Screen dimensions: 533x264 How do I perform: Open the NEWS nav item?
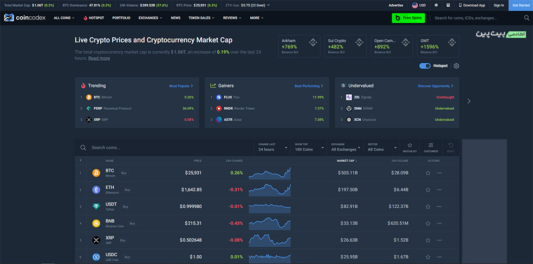[x=175, y=18]
